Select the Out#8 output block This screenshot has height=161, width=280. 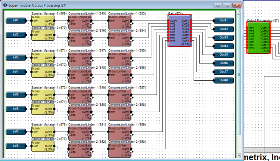(x=224, y=80)
